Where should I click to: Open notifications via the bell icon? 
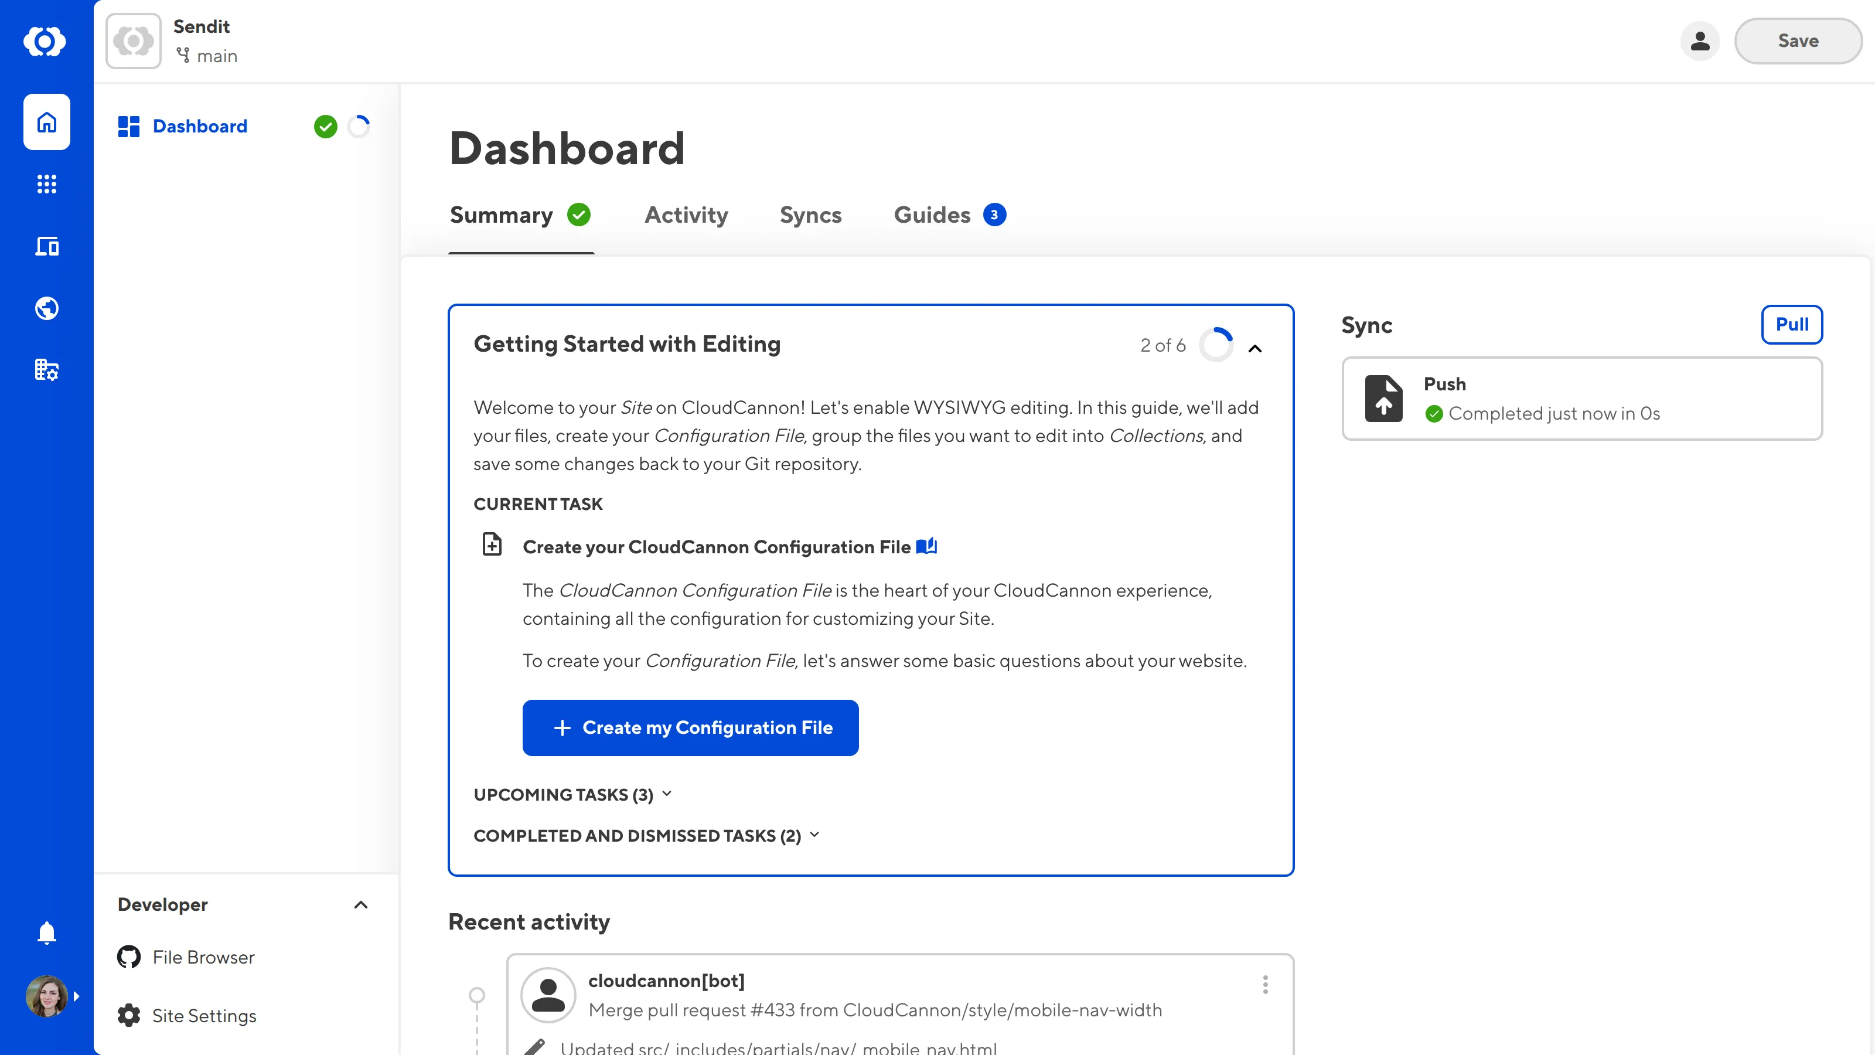pos(46,933)
